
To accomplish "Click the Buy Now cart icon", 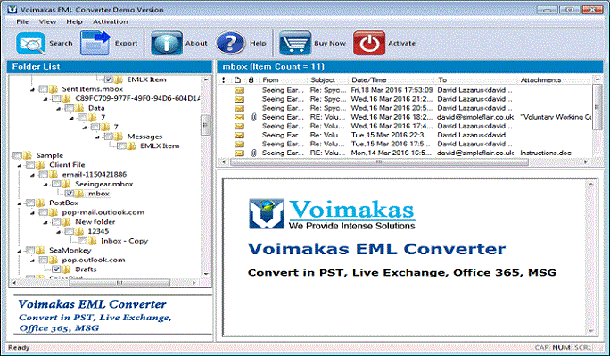I will point(295,43).
